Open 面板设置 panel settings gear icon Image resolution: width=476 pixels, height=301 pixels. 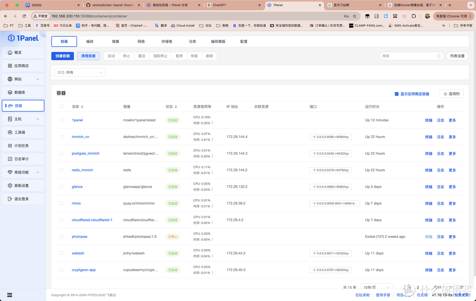pyautogui.click(x=10, y=185)
